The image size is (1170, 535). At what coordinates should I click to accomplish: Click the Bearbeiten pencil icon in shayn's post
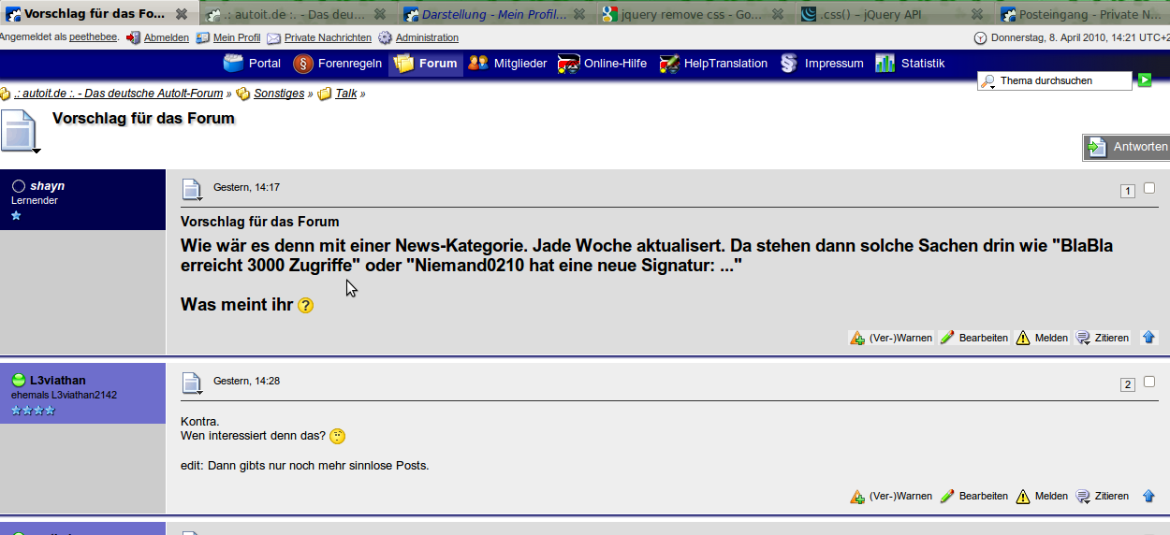coord(947,338)
